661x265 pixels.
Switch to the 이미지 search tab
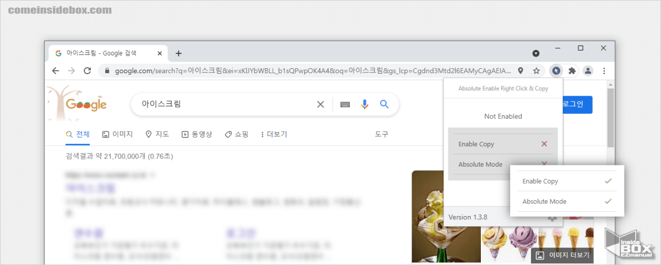pyautogui.click(x=117, y=134)
